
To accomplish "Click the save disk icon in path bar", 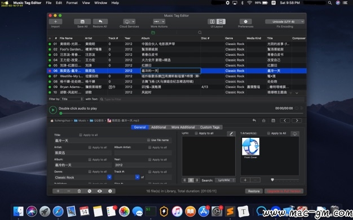I will [x=273, y=120].
